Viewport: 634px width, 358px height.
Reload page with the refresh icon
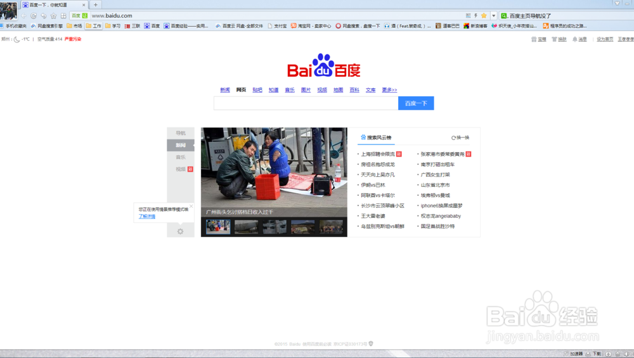click(x=34, y=16)
